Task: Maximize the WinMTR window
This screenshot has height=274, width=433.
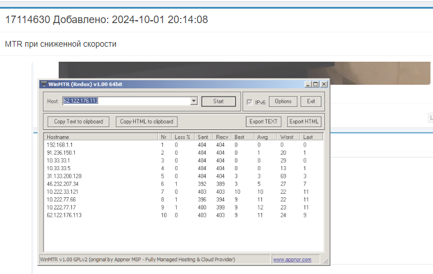Action: (x=316, y=84)
